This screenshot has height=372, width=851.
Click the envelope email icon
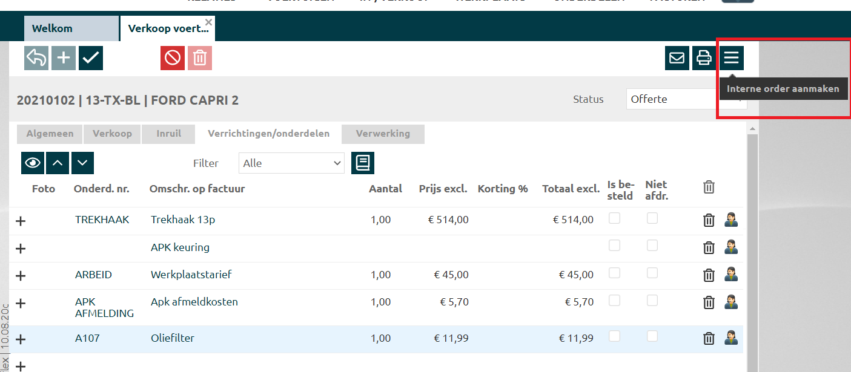(x=677, y=58)
